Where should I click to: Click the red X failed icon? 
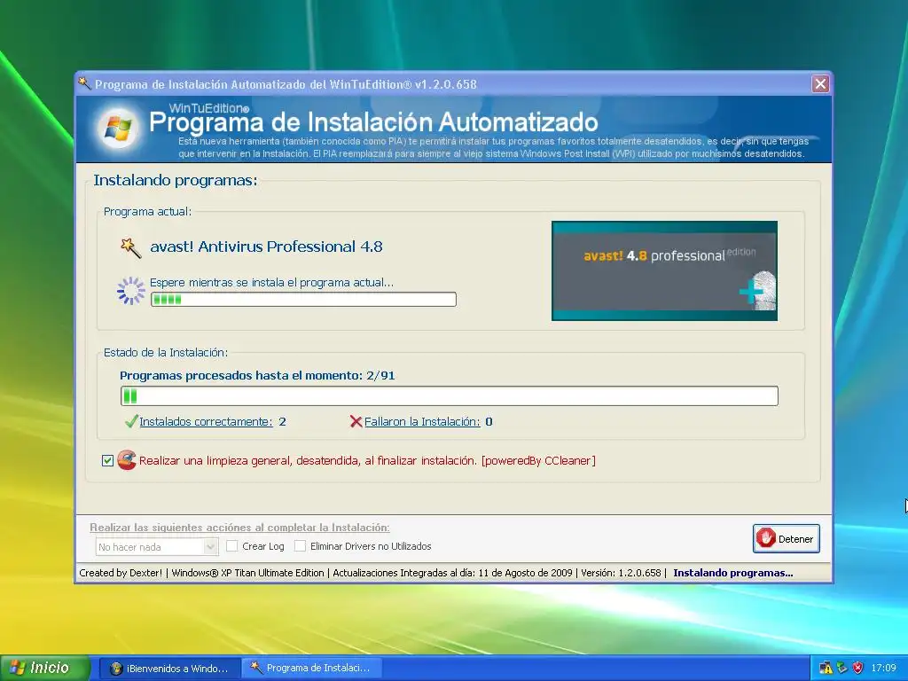click(x=356, y=421)
